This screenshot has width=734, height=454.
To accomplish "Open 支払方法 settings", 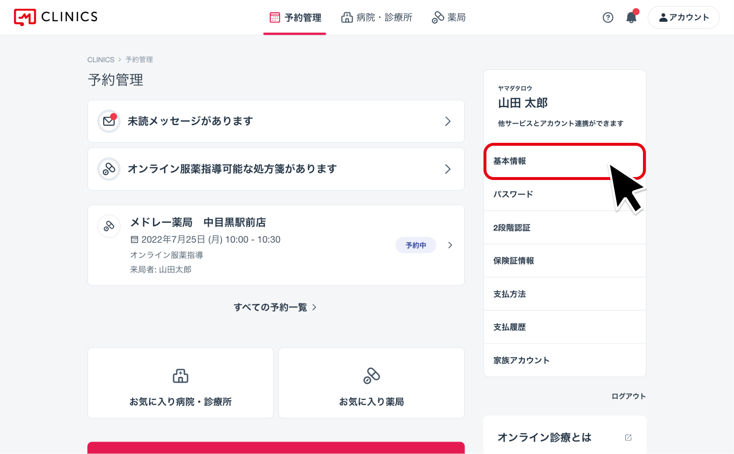I will 565,294.
